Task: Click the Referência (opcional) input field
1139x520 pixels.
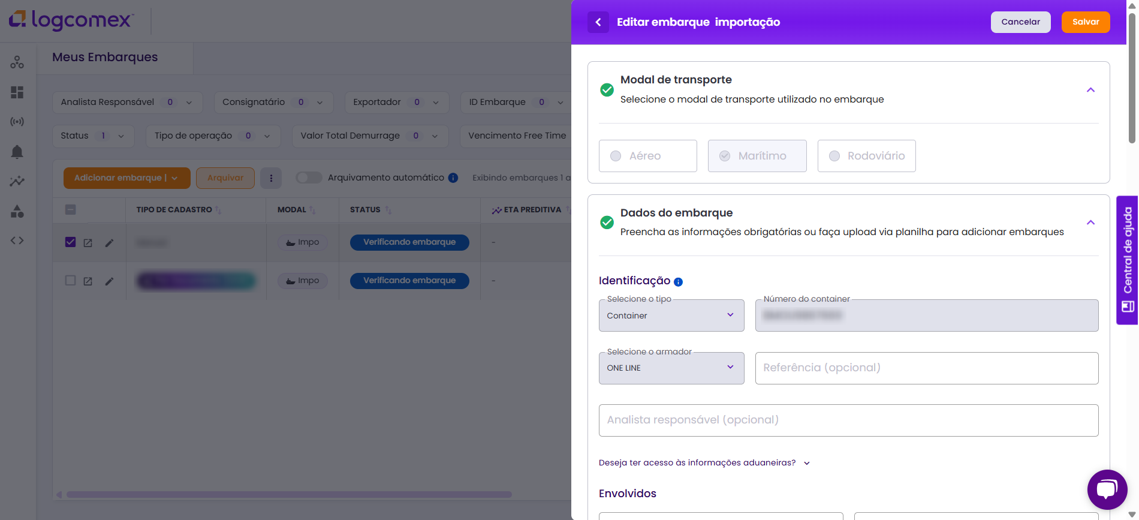Action: pyautogui.click(x=926, y=368)
